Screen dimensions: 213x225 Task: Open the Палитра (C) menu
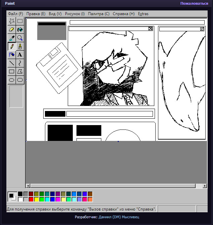coord(99,14)
